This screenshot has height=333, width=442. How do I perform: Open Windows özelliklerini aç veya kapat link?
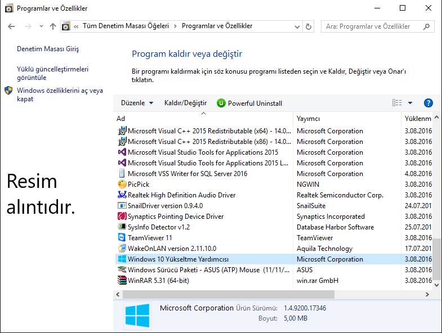click(x=60, y=94)
